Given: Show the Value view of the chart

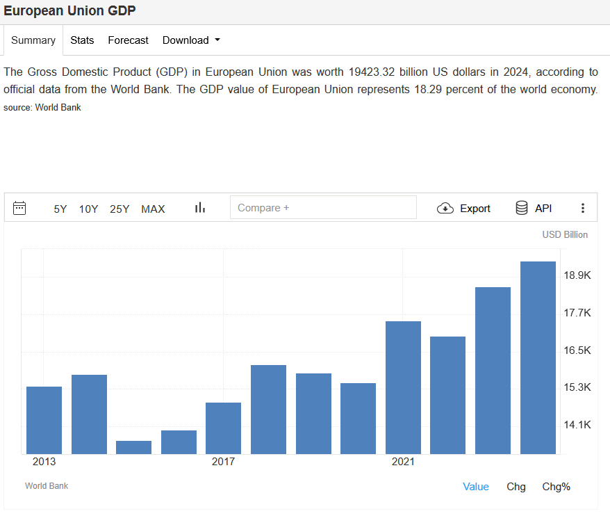Looking at the screenshot, I should pos(475,487).
